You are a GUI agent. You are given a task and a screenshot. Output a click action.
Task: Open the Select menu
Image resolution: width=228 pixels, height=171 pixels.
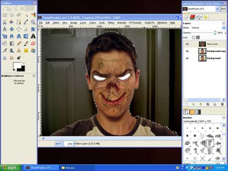tap(56, 23)
